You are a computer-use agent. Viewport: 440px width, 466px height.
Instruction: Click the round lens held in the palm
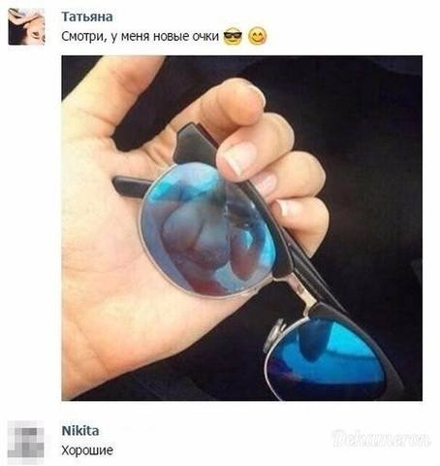pyautogui.click(x=206, y=228)
